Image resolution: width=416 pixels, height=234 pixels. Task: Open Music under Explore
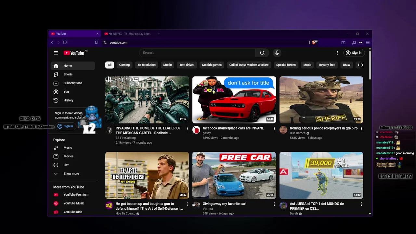pos(73,148)
